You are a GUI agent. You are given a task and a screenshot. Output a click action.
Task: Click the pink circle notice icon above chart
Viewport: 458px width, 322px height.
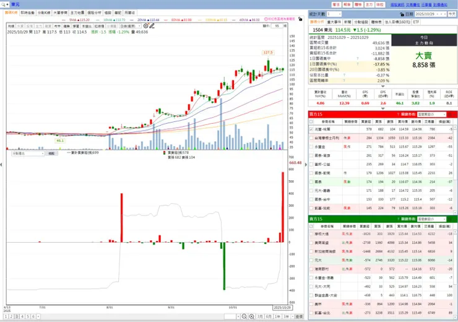point(266,19)
